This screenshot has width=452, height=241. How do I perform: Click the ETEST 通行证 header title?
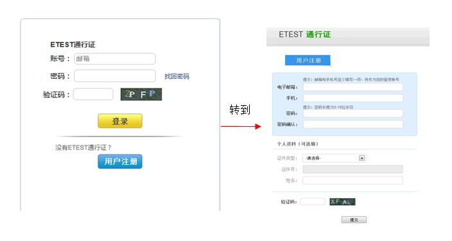click(305, 35)
